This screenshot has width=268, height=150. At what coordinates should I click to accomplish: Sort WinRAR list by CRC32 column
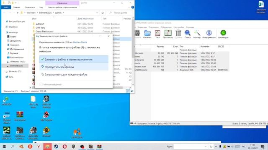click(221, 46)
